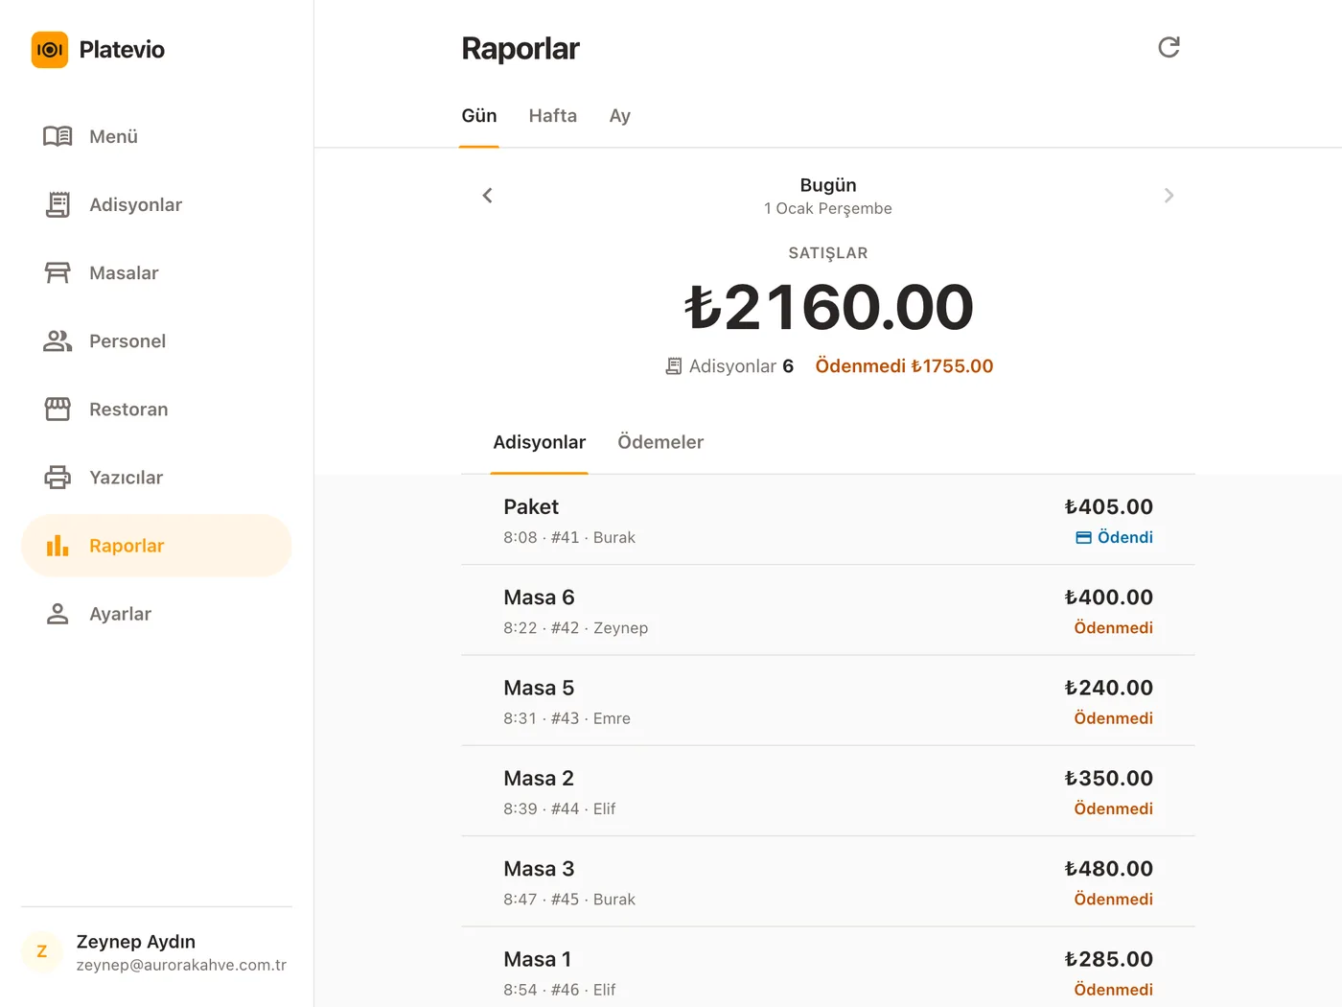Click the Masalar table icon
Screen dimensions: 1342x1007
click(58, 272)
